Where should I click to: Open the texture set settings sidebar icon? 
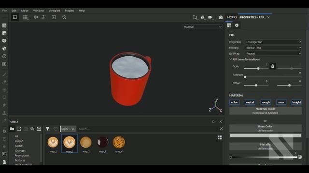point(4,33)
